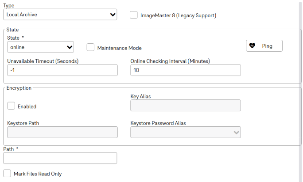This screenshot has width=303, height=182.
Task: Click the Keystore Path text field
Action: (x=62, y=132)
